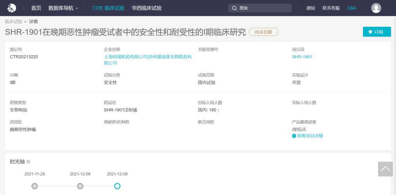Click the search magnifier icon
Screen dimensions: 396x195
coord(234,8)
